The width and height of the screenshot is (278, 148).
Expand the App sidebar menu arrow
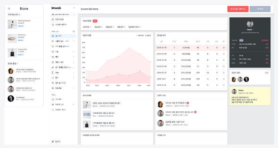(74, 72)
